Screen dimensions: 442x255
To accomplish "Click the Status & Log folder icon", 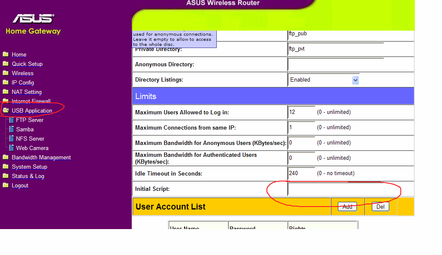I will click(x=6, y=176).
